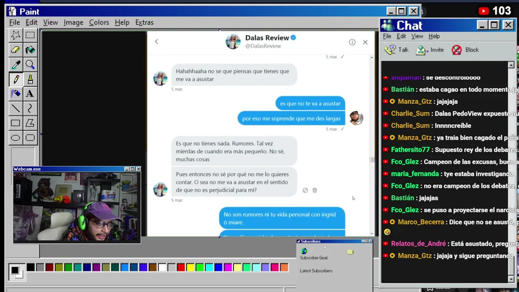The width and height of the screenshot is (519, 292).
Task: Open the Extras menu
Action: tap(144, 22)
